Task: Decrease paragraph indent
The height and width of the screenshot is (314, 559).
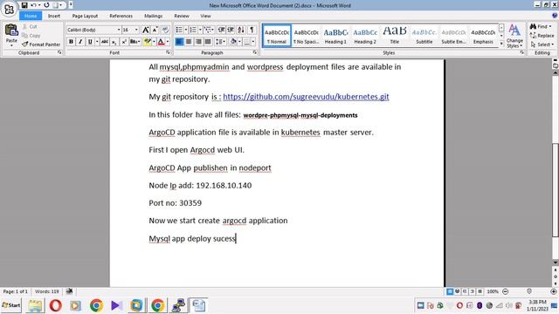Action: tap(221, 30)
